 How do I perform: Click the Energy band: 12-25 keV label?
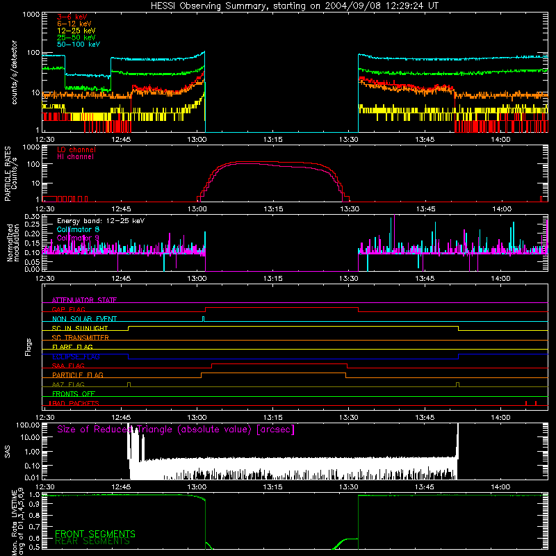pos(101,221)
